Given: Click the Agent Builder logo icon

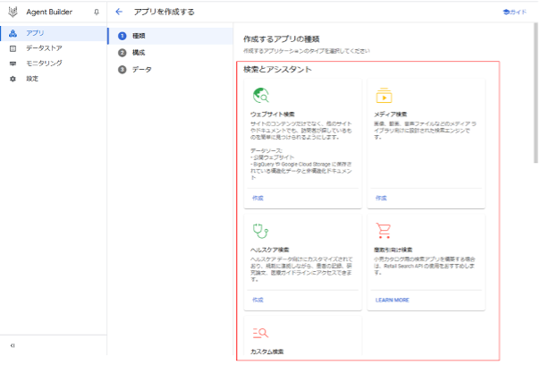Looking at the screenshot, I should 13,12.
